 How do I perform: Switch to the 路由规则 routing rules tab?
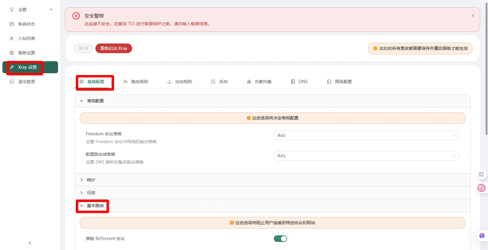(x=136, y=82)
